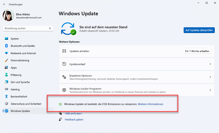Click Zuletzt überprüft: Gestern, 23:33 Uhr text
Screen dimensions: 219x133
pos(99,31)
